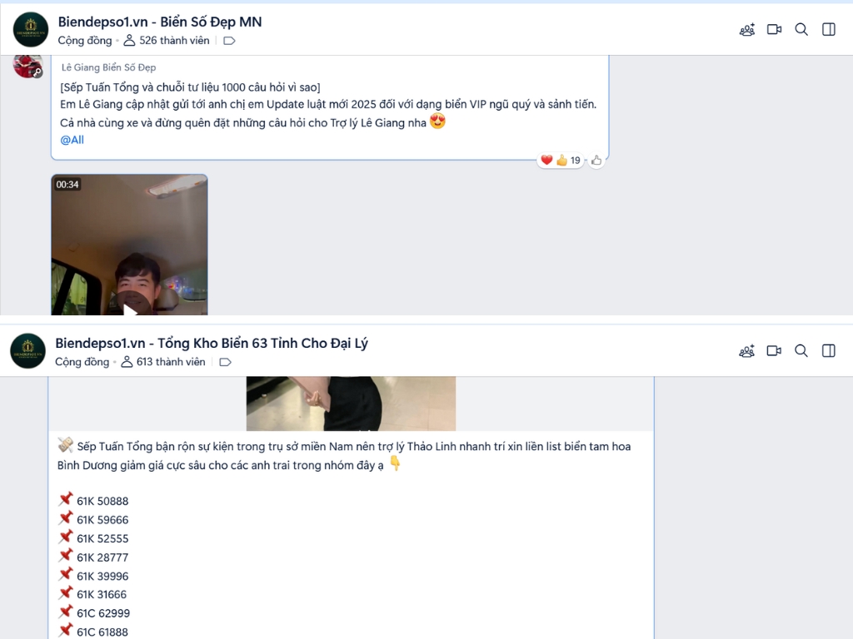Click the @All mention link
The height and width of the screenshot is (639, 853).
click(x=72, y=140)
